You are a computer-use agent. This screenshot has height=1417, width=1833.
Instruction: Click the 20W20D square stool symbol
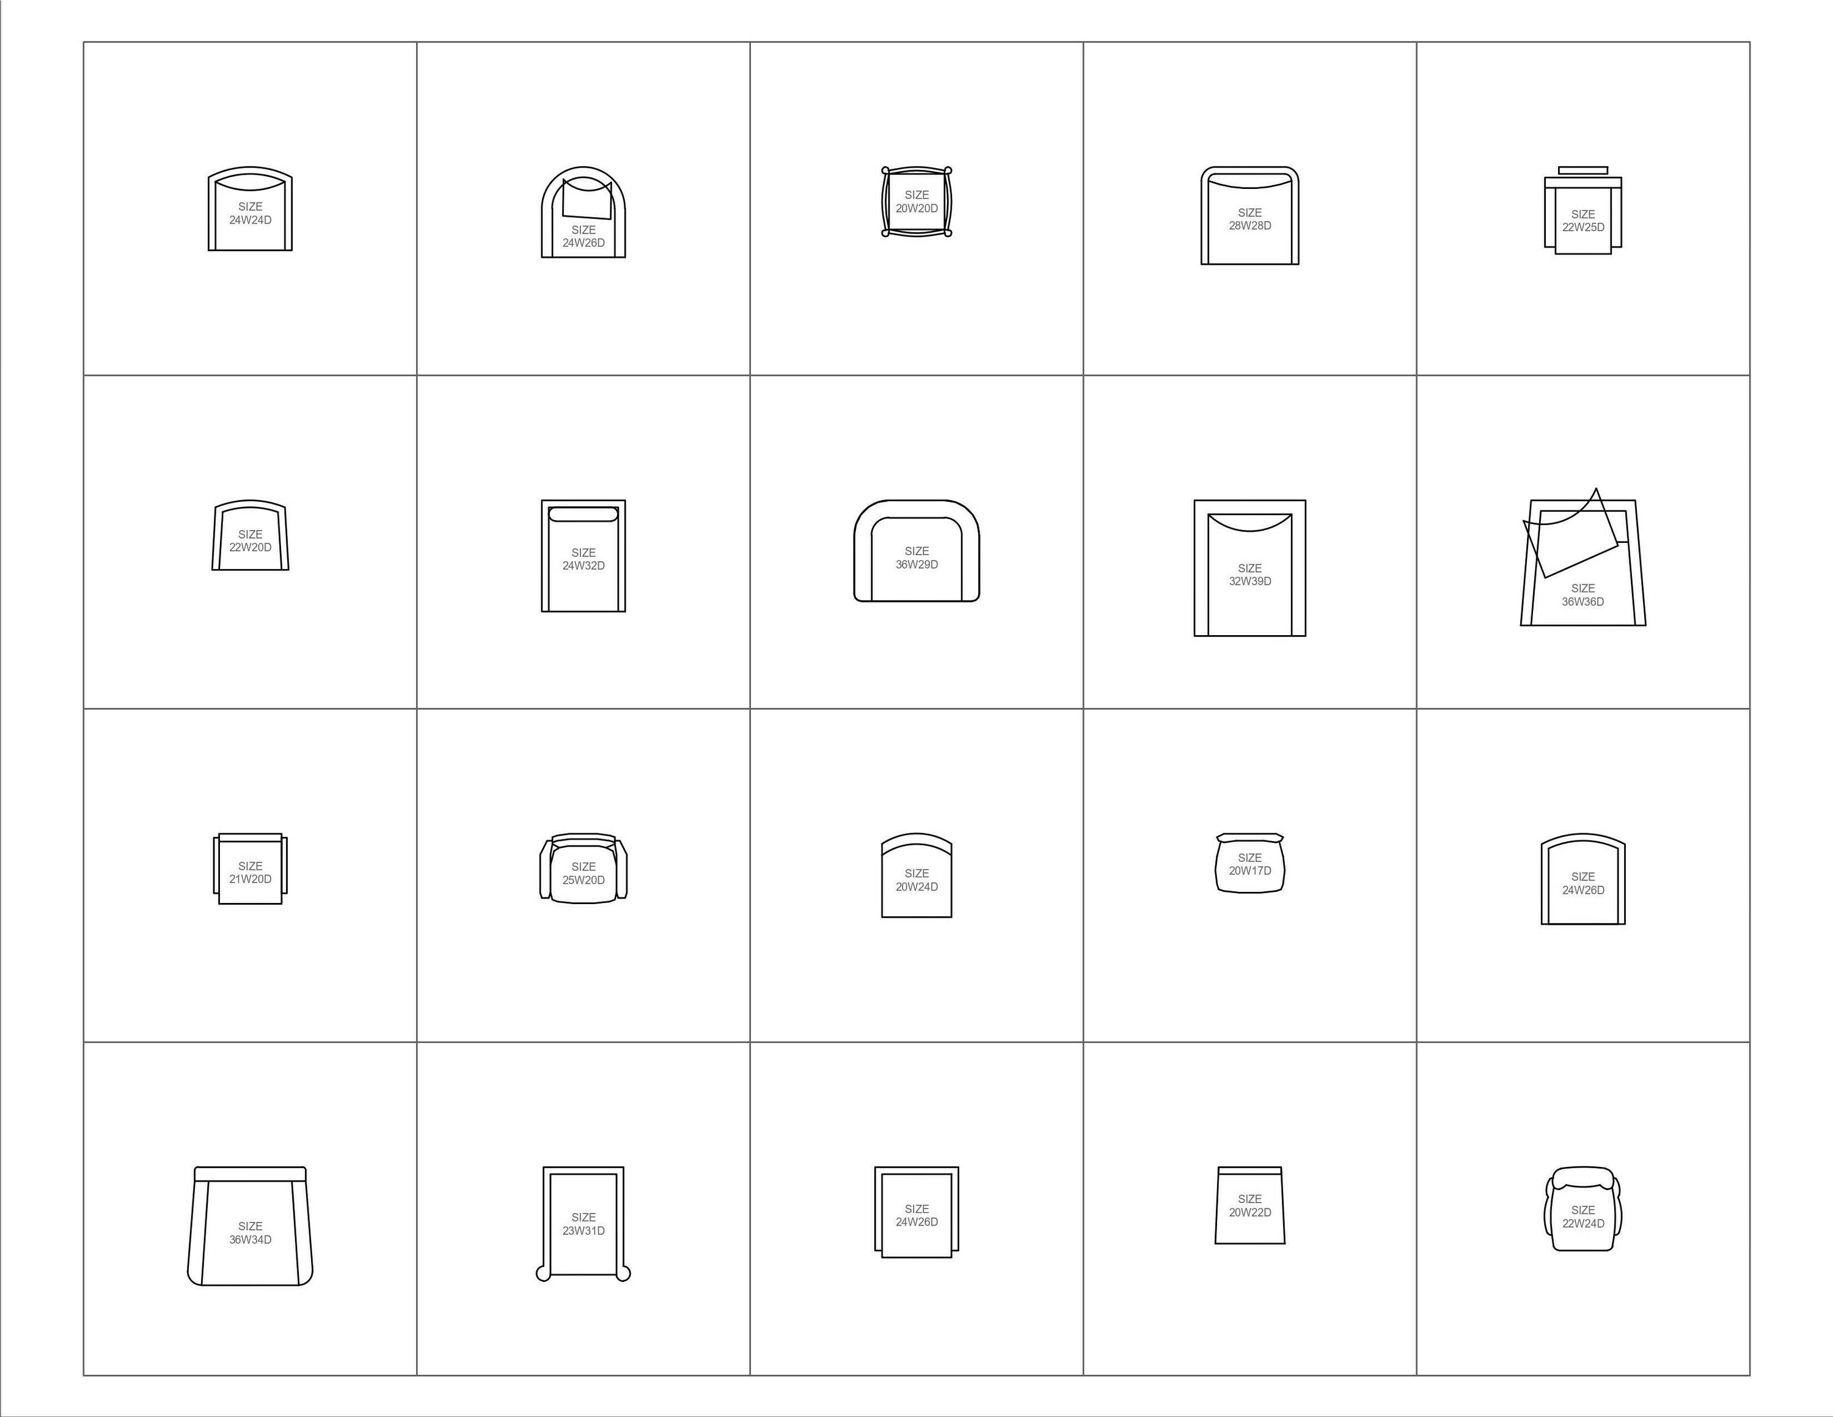coord(916,202)
